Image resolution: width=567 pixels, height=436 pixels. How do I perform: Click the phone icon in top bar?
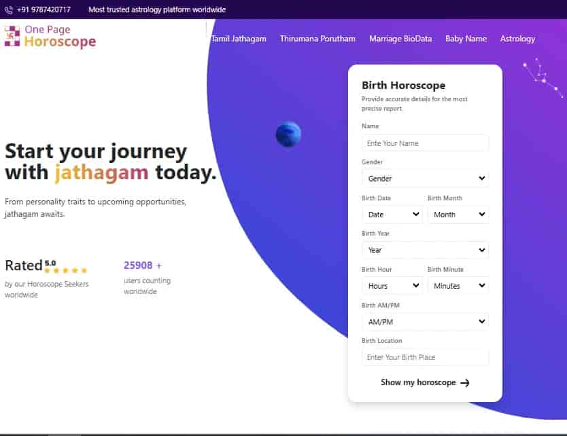pyautogui.click(x=9, y=10)
